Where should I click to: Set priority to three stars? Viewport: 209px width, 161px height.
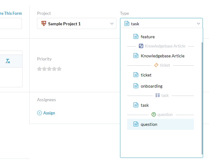49,69
